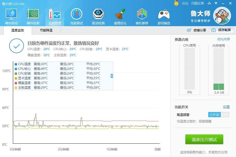Open the 性能测试 gauge icon

click(77, 14)
